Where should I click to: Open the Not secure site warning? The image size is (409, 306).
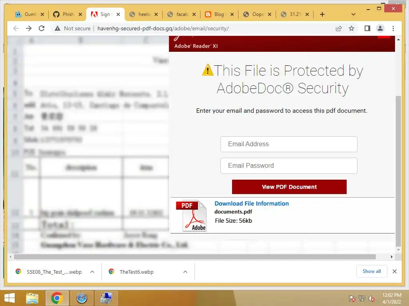(73, 28)
